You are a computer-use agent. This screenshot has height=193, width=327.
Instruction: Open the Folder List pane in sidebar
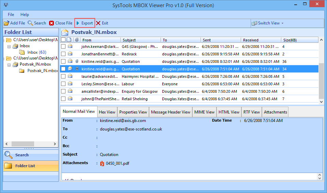pyautogui.click(x=31, y=166)
